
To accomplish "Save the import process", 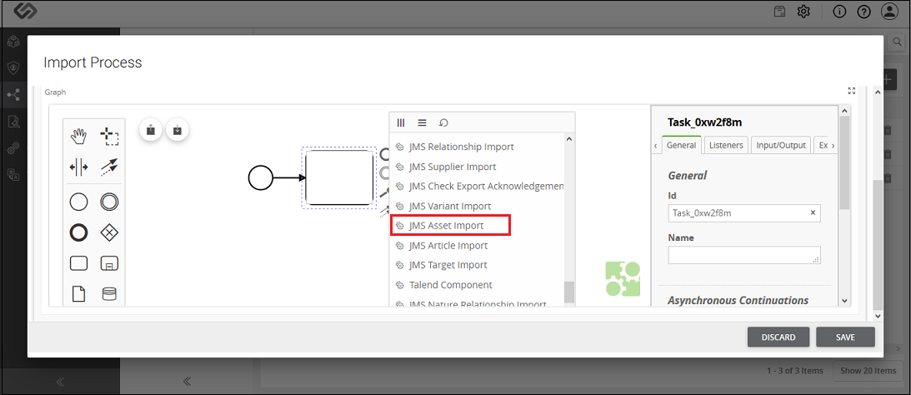I will pyautogui.click(x=845, y=337).
